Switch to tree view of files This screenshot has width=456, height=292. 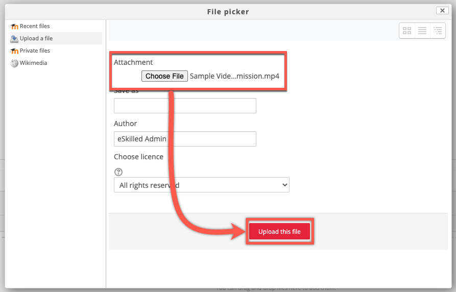tap(438, 31)
